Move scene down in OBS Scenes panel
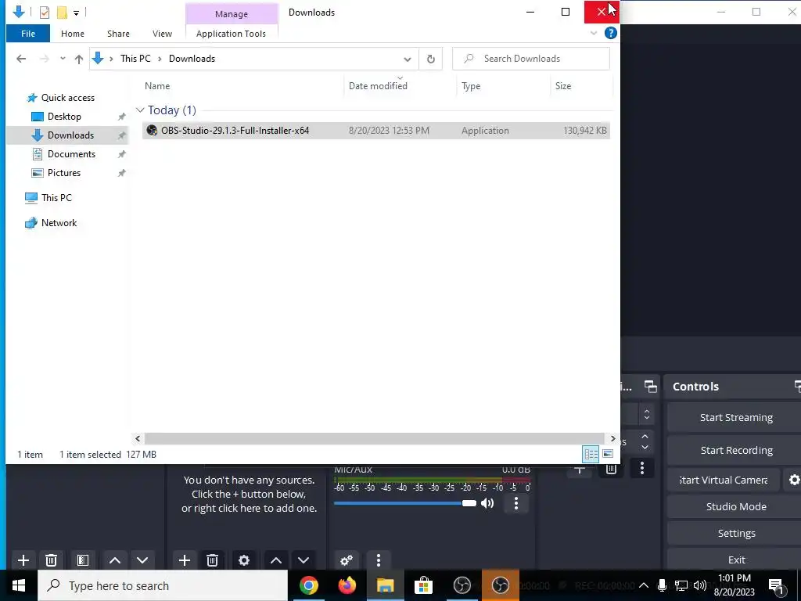Viewport: 801px width, 601px height. 142,560
